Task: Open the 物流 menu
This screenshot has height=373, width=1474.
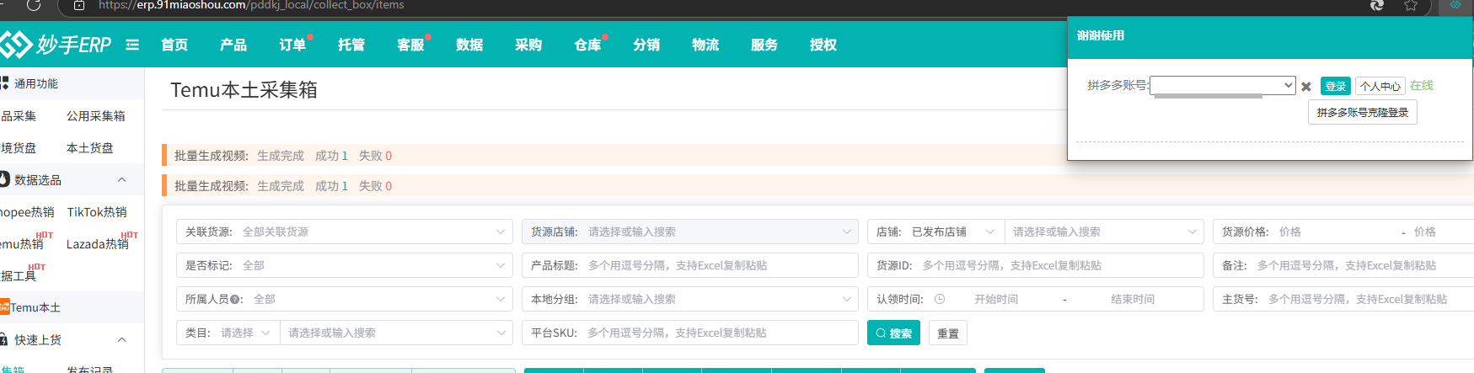Action: coord(705,45)
